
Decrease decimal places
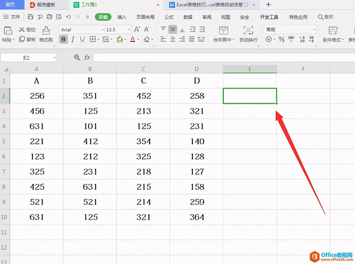(x=311, y=39)
